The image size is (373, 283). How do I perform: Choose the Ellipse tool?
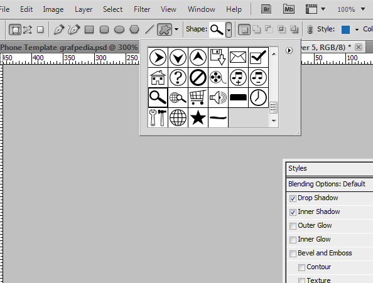[x=119, y=29]
